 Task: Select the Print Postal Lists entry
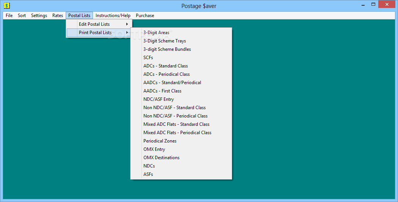pos(99,33)
